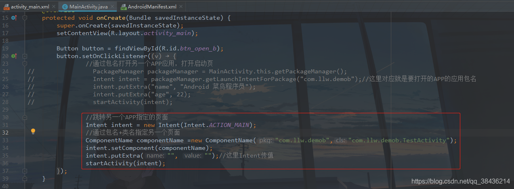Expand the folded lambda at line 20

click(x=25, y=56)
